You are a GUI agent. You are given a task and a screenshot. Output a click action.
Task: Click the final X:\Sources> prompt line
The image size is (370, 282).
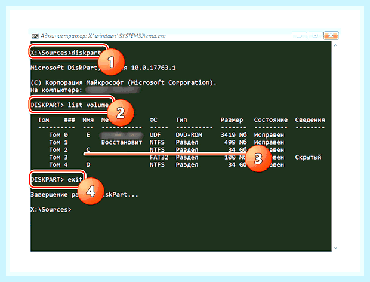(51, 210)
